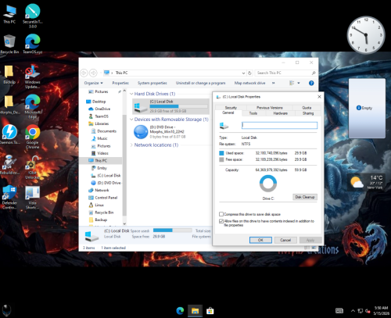Open the IObit Unlocker desktop shortcut
This screenshot has height=318, width=391.
coord(33,166)
